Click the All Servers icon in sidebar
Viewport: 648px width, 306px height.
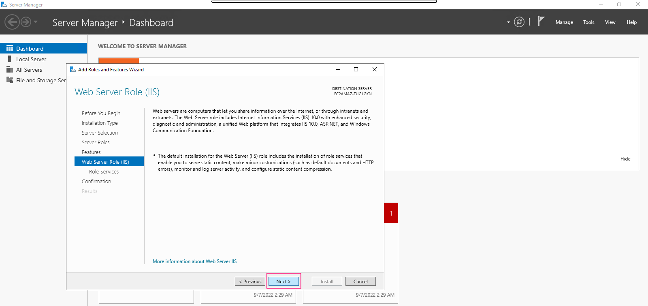pyautogui.click(x=10, y=70)
